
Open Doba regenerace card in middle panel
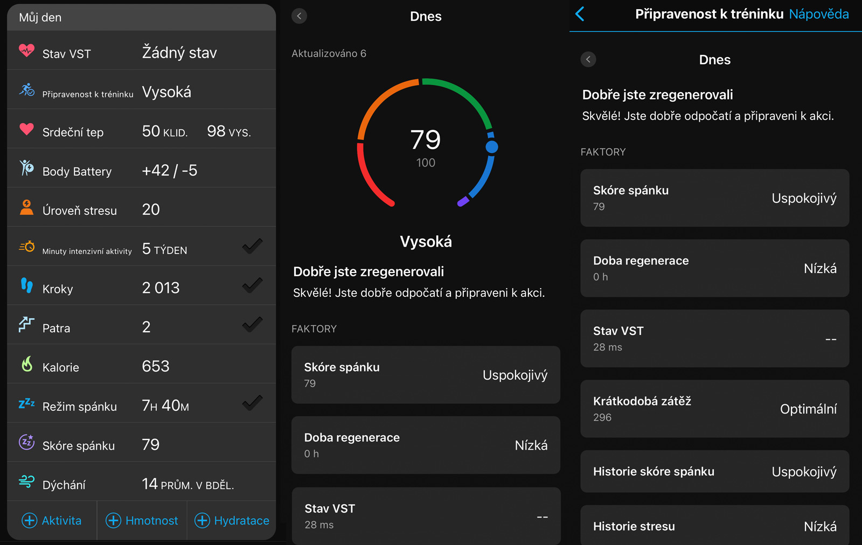(x=426, y=445)
